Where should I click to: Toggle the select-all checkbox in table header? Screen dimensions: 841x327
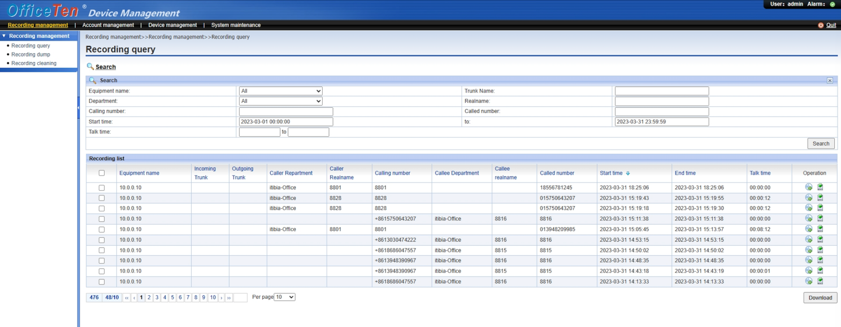click(x=102, y=173)
